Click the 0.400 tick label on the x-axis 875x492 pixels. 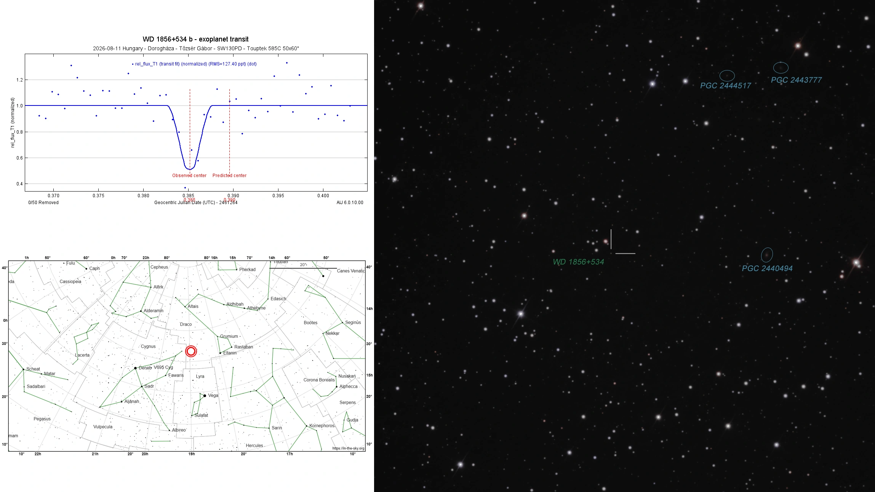[x=323, y=196]
